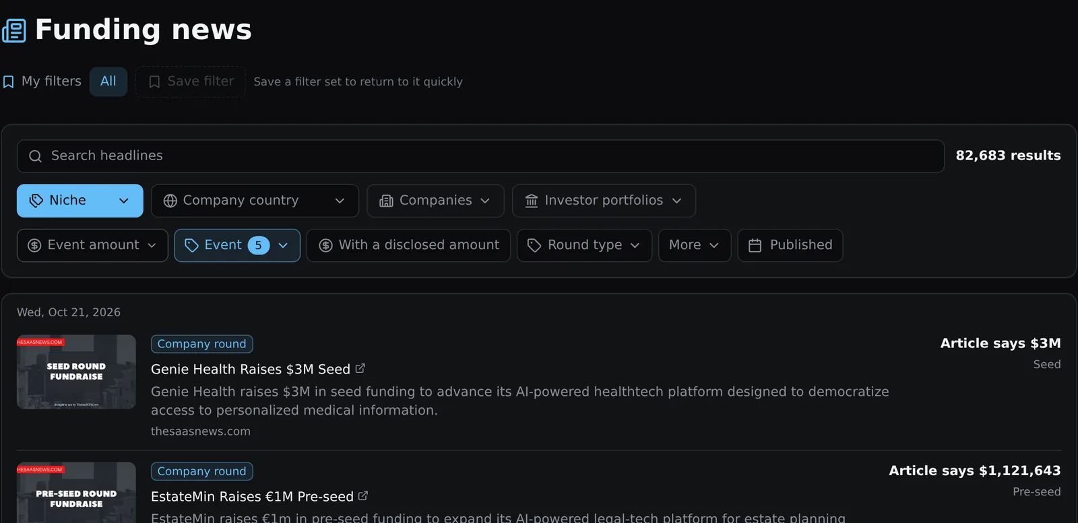Click the Search headlines input field
The image size is (1078, 523).
point(480,156)
